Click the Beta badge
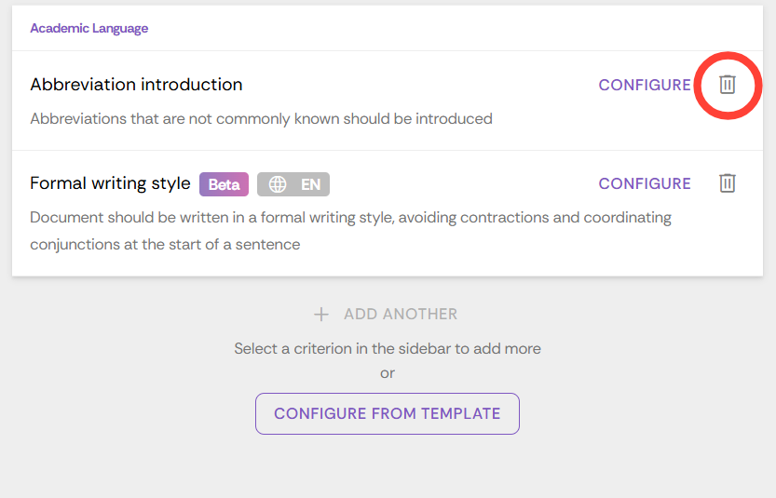776x498 pixels. pyautogui.click(x=224, y=184)
